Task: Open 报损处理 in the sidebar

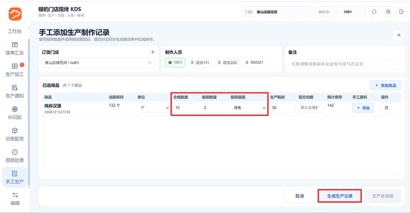Action: pyautogui.click(x=15, y=156)
